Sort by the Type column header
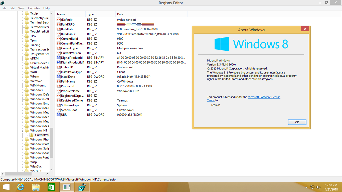342x192 pixels. click(x=100, y=14)
